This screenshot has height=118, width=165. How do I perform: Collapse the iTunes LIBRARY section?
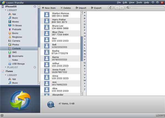[5, 75]
